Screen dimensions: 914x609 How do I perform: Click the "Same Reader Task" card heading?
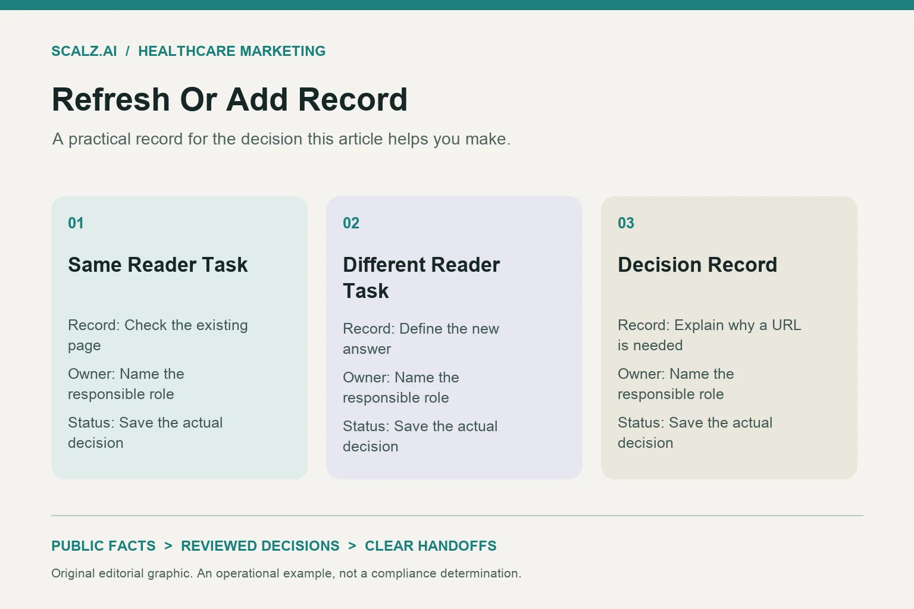click(x=158, y=265)
